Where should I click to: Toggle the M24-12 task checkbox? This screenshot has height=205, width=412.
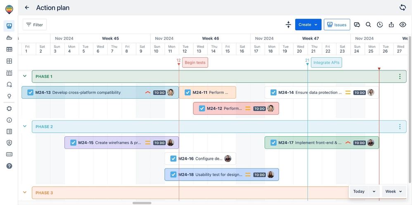(202, 109)
